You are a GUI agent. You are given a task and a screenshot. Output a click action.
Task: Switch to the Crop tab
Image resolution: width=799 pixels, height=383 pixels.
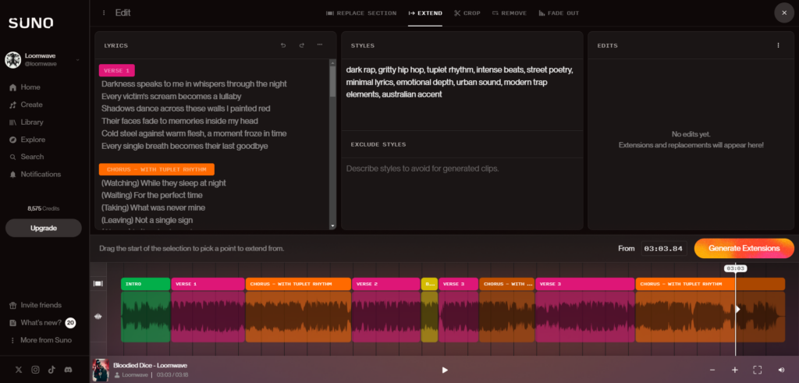(467, 13)
